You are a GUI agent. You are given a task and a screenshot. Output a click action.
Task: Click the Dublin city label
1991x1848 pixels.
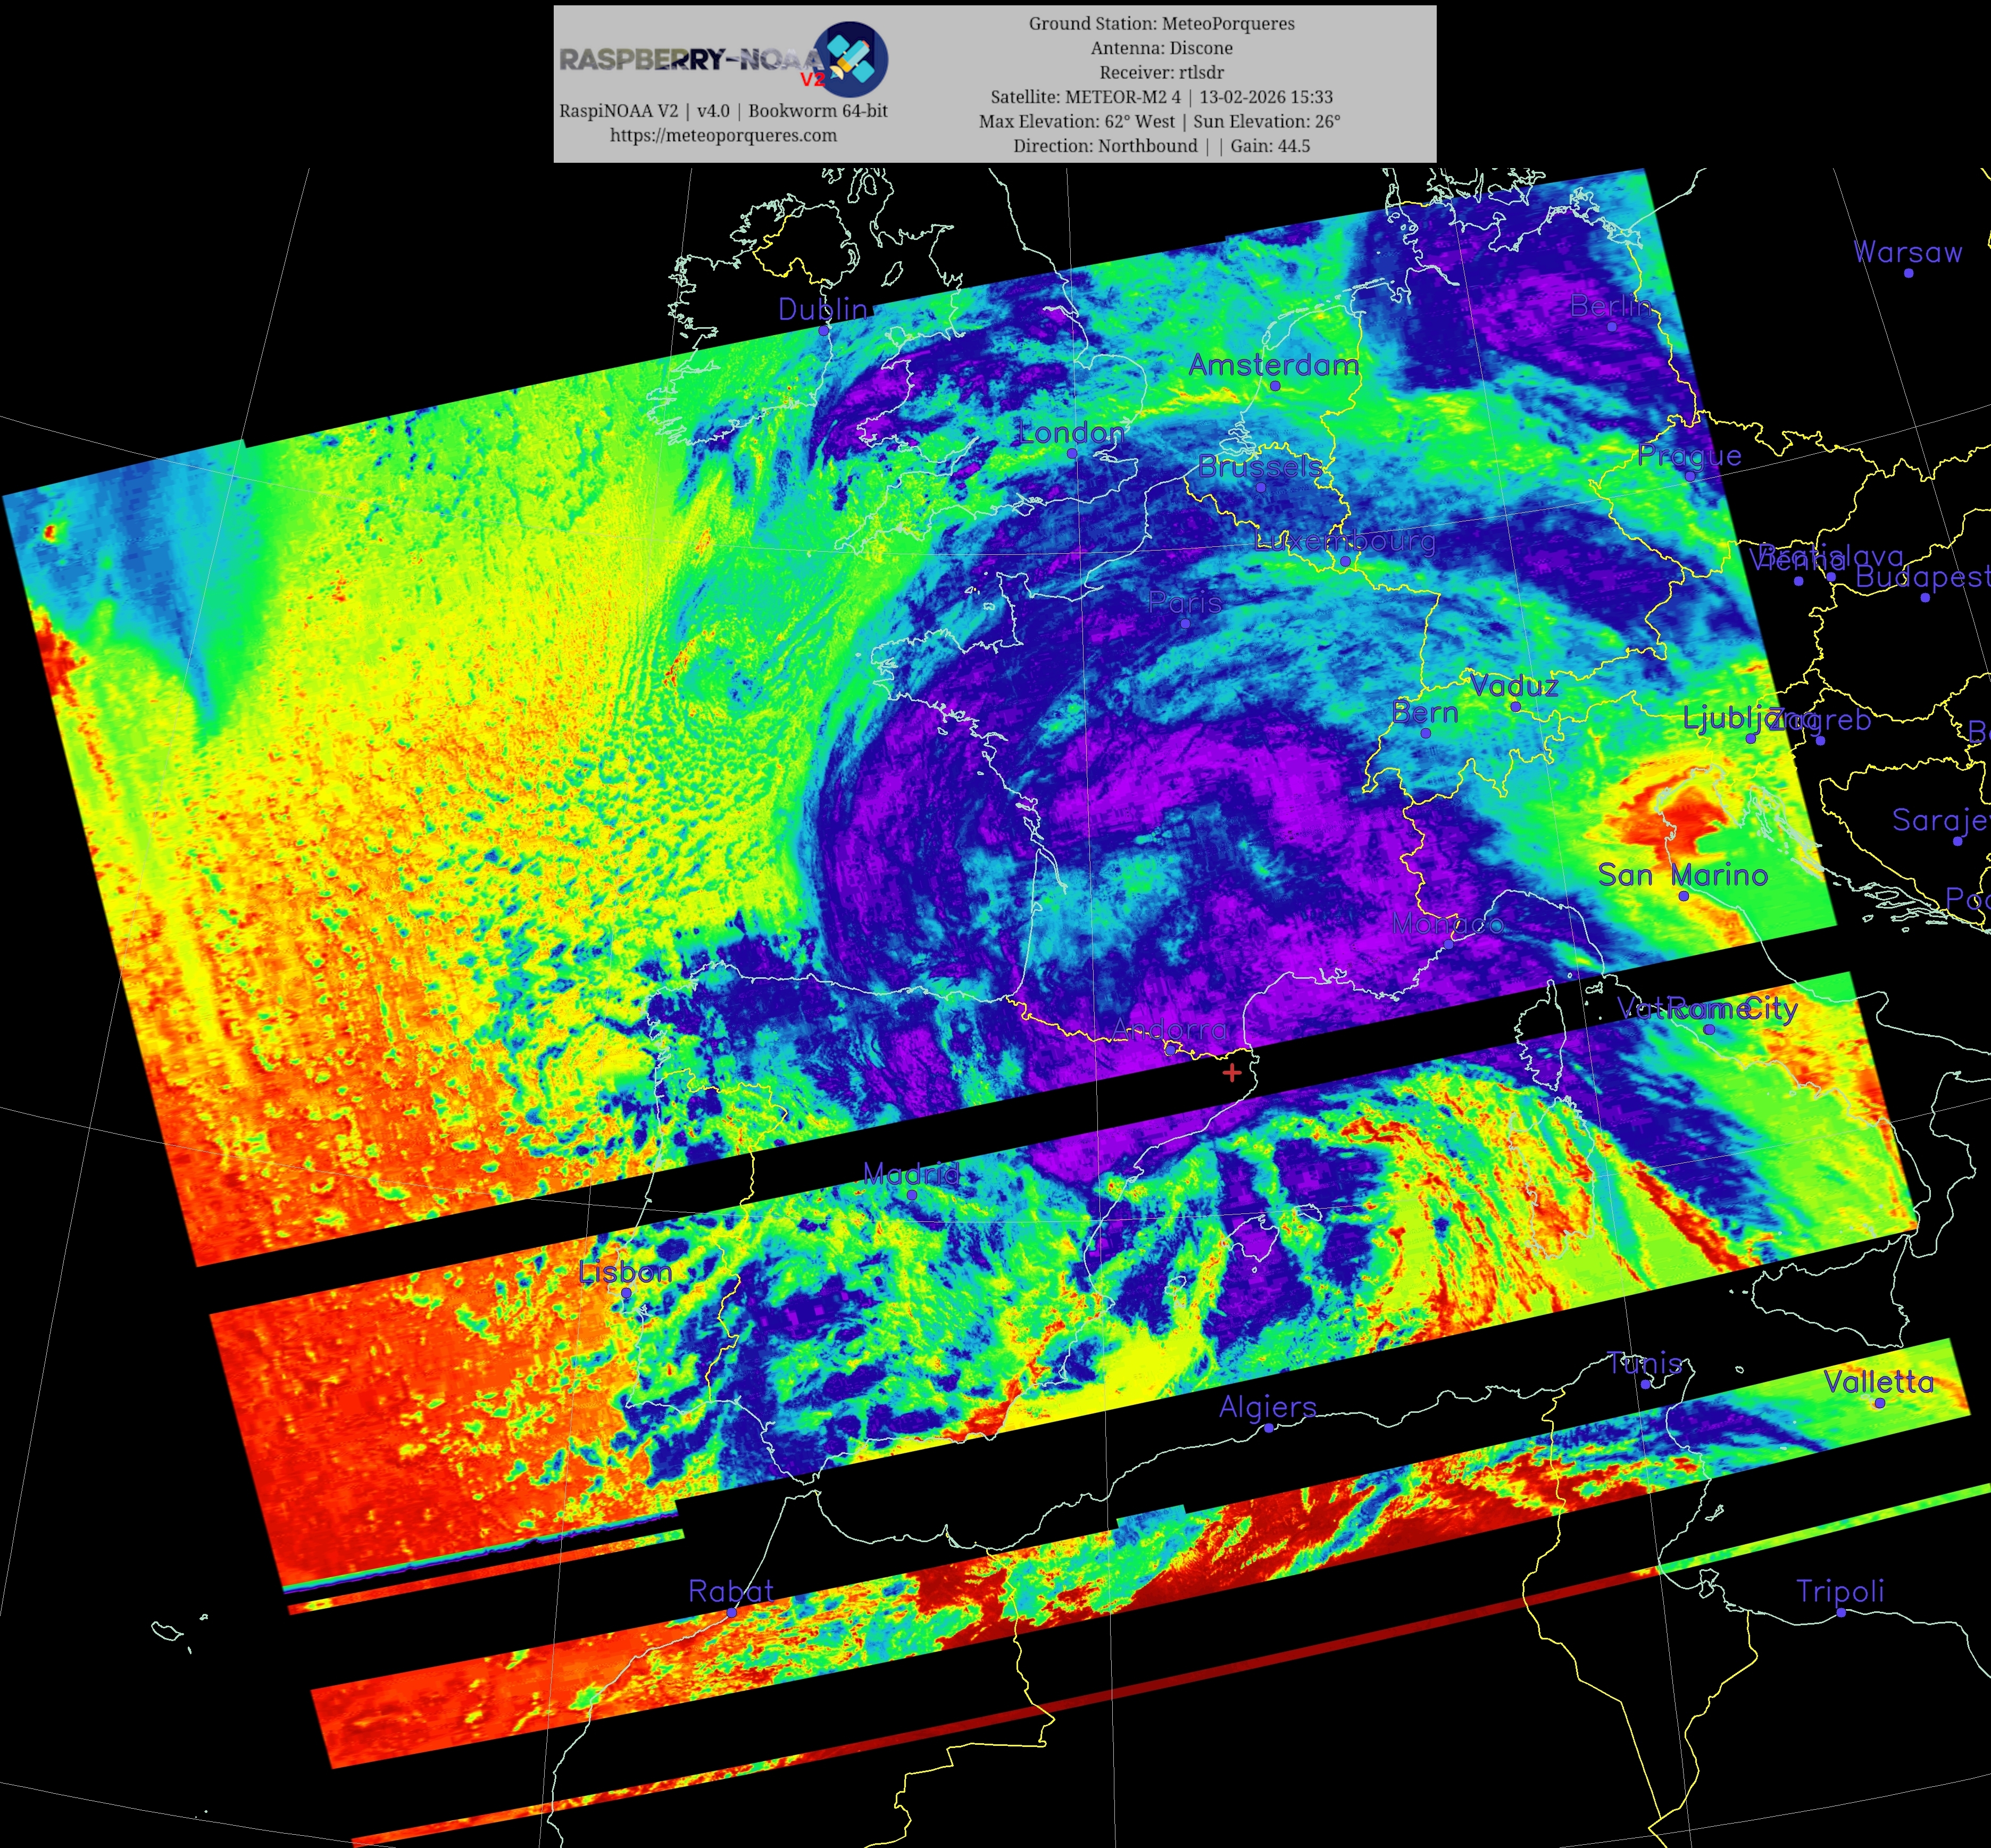click(x=822, y=309)
